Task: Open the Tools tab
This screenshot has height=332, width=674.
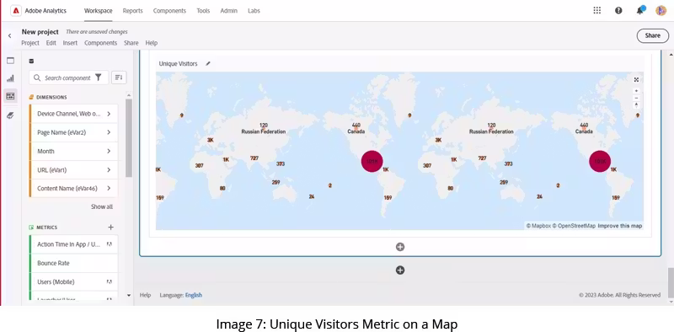Action: 203,11
